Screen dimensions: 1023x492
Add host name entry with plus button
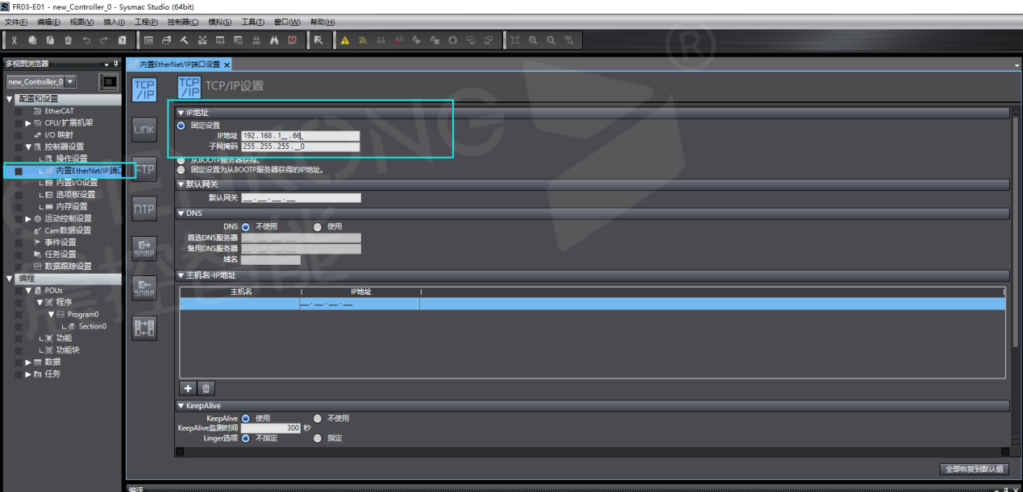[x=187, y=388]
